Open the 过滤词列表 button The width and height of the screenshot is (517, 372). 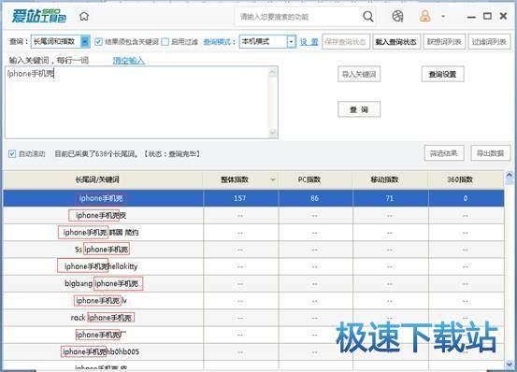489,42
